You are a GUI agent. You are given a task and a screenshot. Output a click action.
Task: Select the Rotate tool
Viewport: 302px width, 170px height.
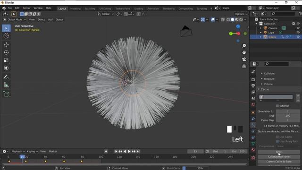(x=6, y=52)
